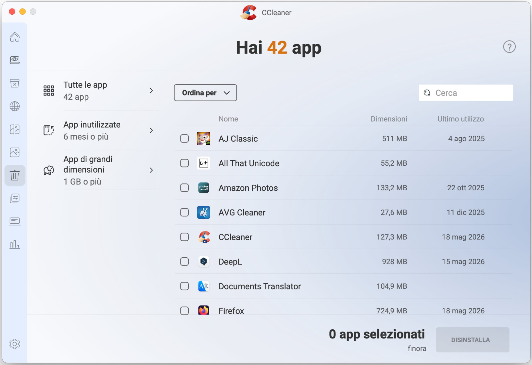Click the Ultimo utilizzo column header

tap(461, 119)
